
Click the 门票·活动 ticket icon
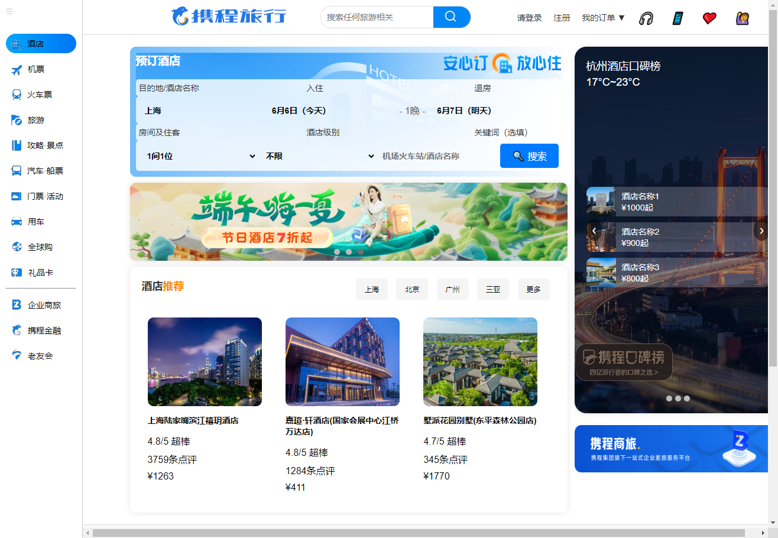pyautogui.click(x=17, y=196)
